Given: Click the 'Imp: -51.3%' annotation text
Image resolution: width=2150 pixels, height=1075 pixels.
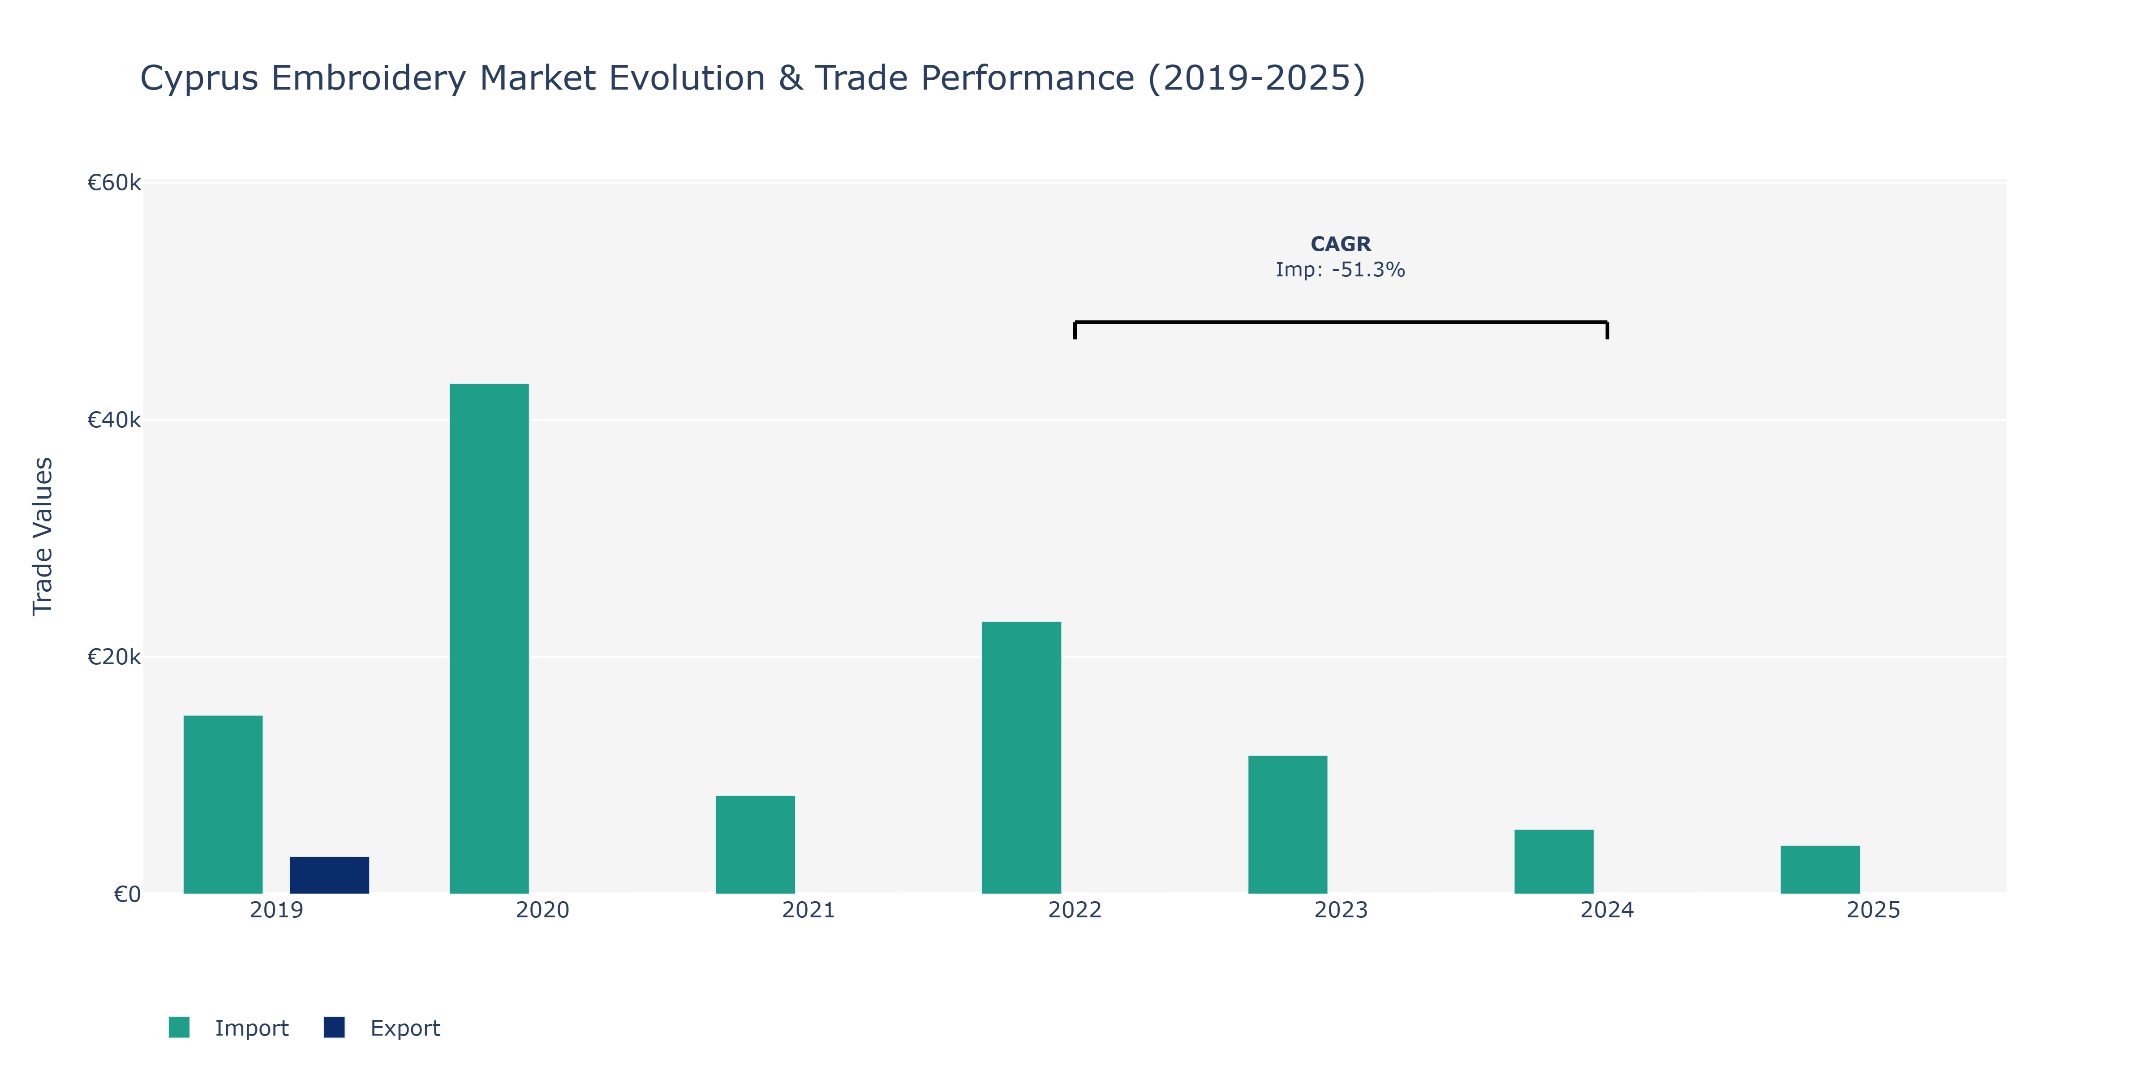Looking at the screenshot, I should [1341, 270].
